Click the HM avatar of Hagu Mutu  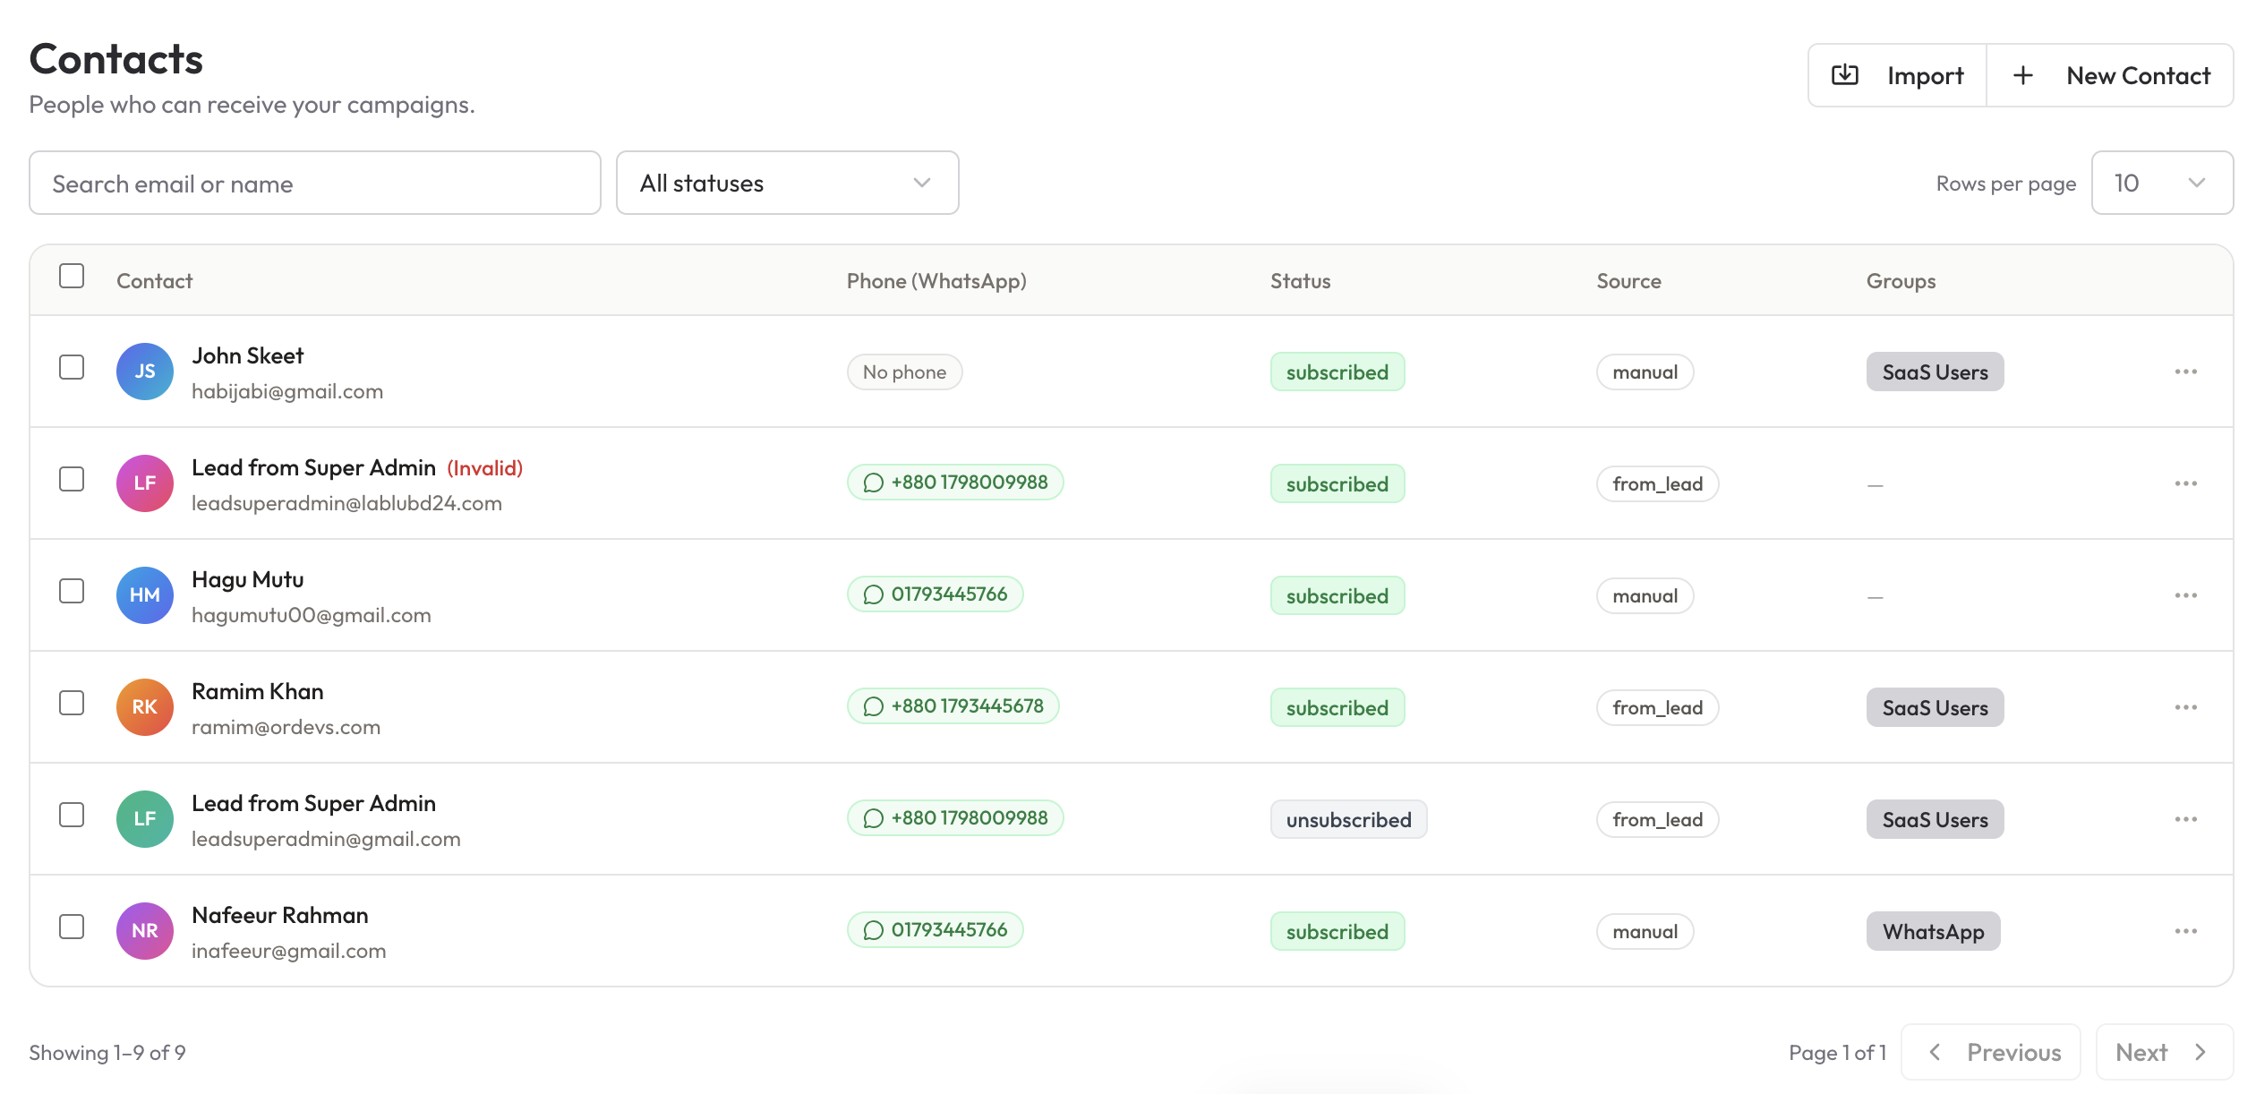tap(145, 595)
